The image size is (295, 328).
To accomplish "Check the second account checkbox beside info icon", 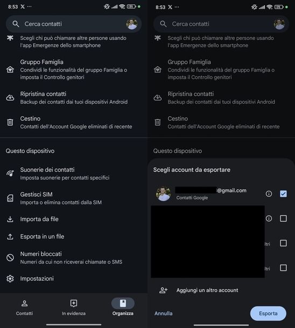I will tap(283, 218).
